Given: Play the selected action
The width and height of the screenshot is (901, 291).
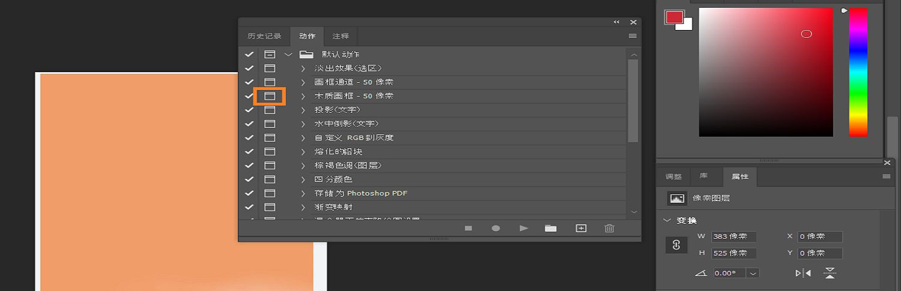Looking at the screenshot, I should [524, 229].
